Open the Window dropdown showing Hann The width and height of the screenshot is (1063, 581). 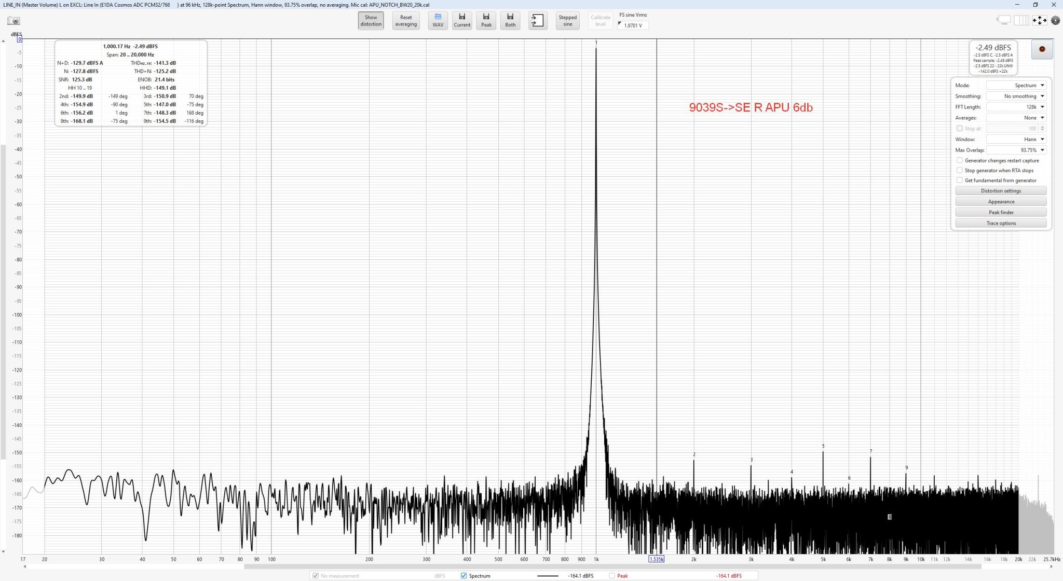point(1016,139)
